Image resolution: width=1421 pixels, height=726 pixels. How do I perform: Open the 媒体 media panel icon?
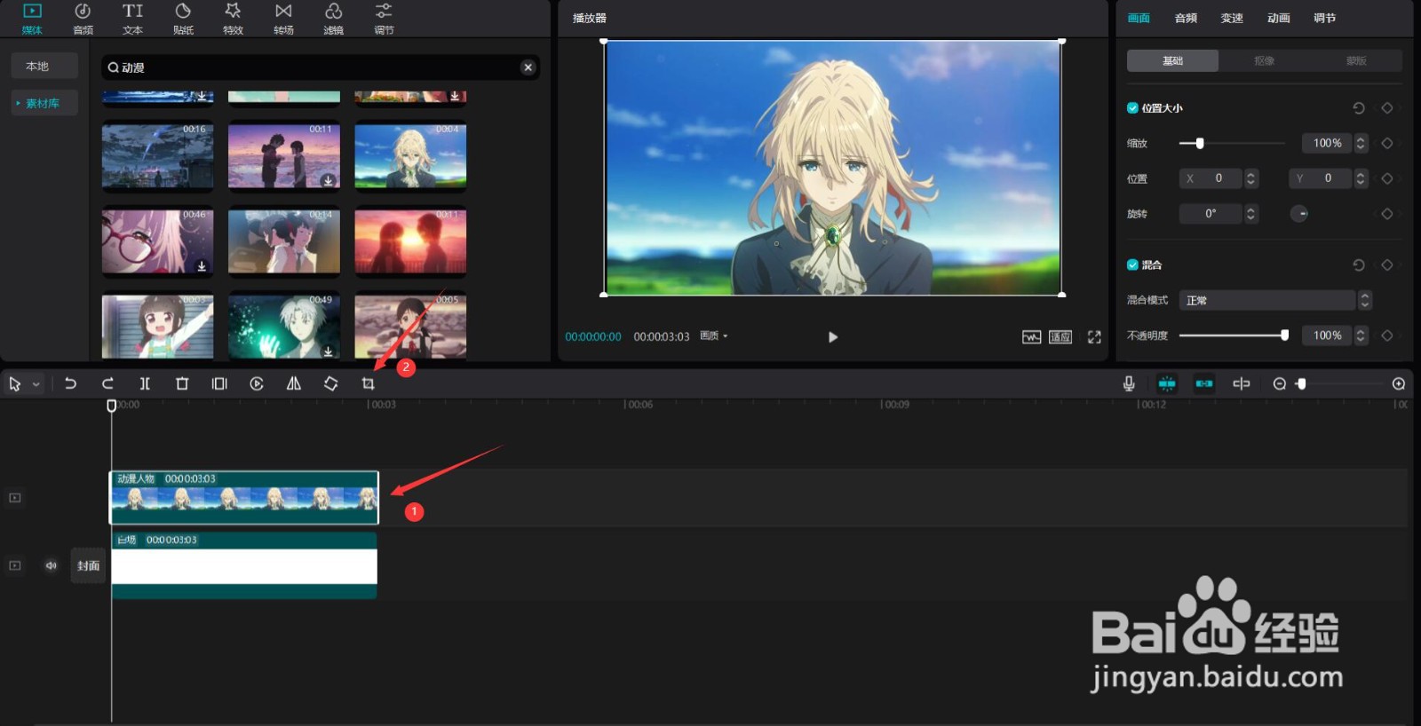coord(32,18)
